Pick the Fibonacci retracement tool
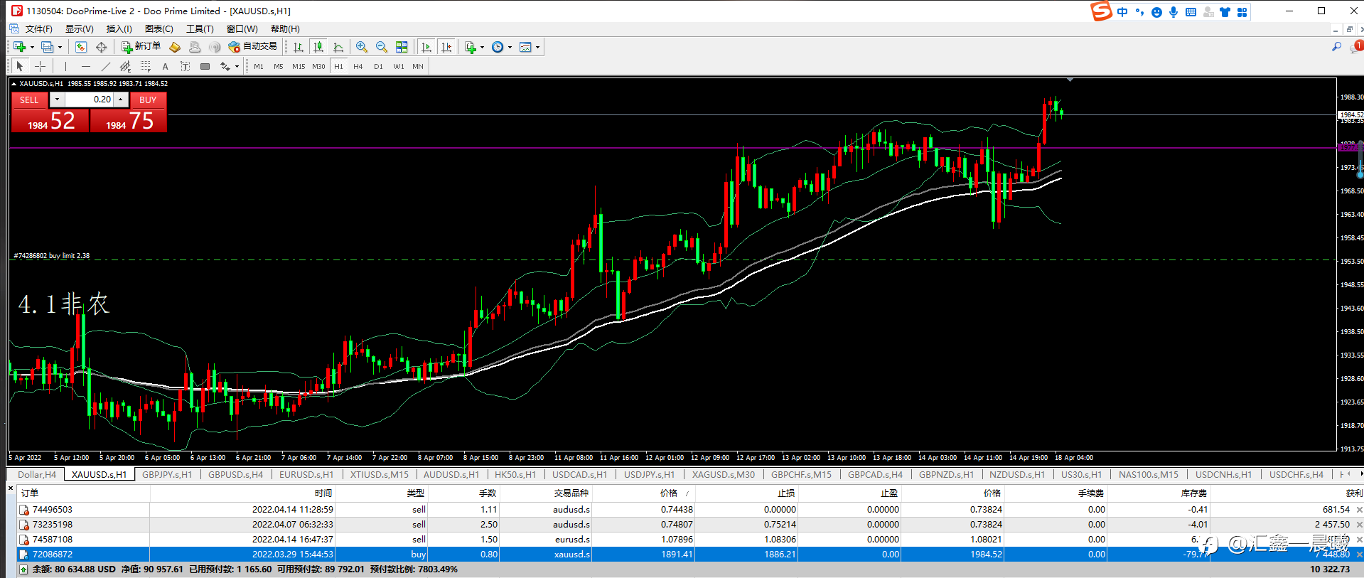1364x578 pixels. click(x=146, y=66)
